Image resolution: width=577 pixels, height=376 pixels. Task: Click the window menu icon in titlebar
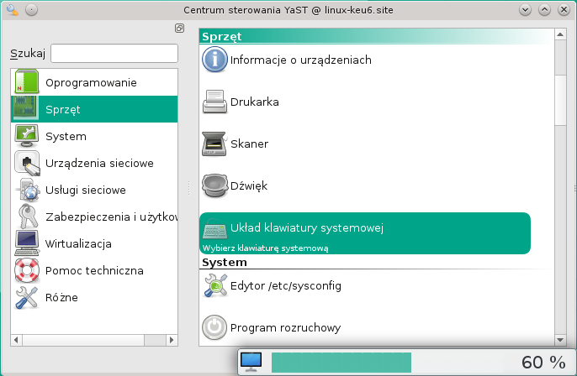(x=11, y=9)
